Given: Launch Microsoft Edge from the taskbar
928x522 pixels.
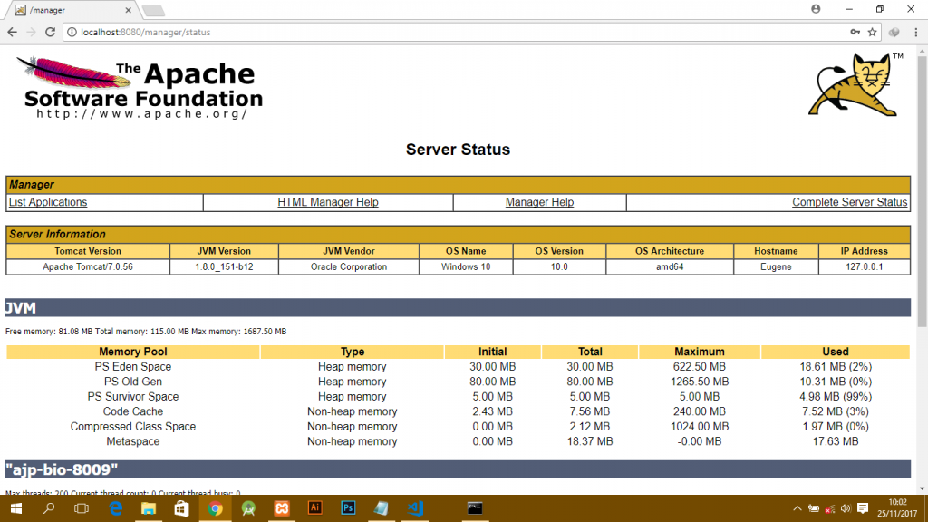Looking at the screenshot, I should pyautogui.click(x=115, y=508).
